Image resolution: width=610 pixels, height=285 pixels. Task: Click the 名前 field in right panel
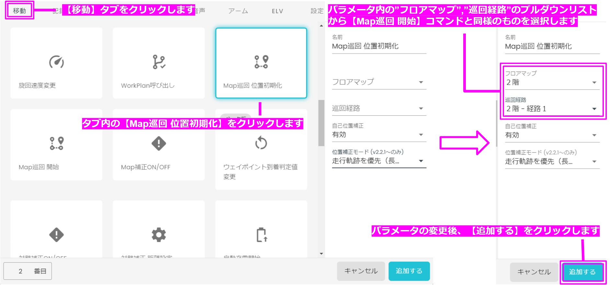pos(552,44)
